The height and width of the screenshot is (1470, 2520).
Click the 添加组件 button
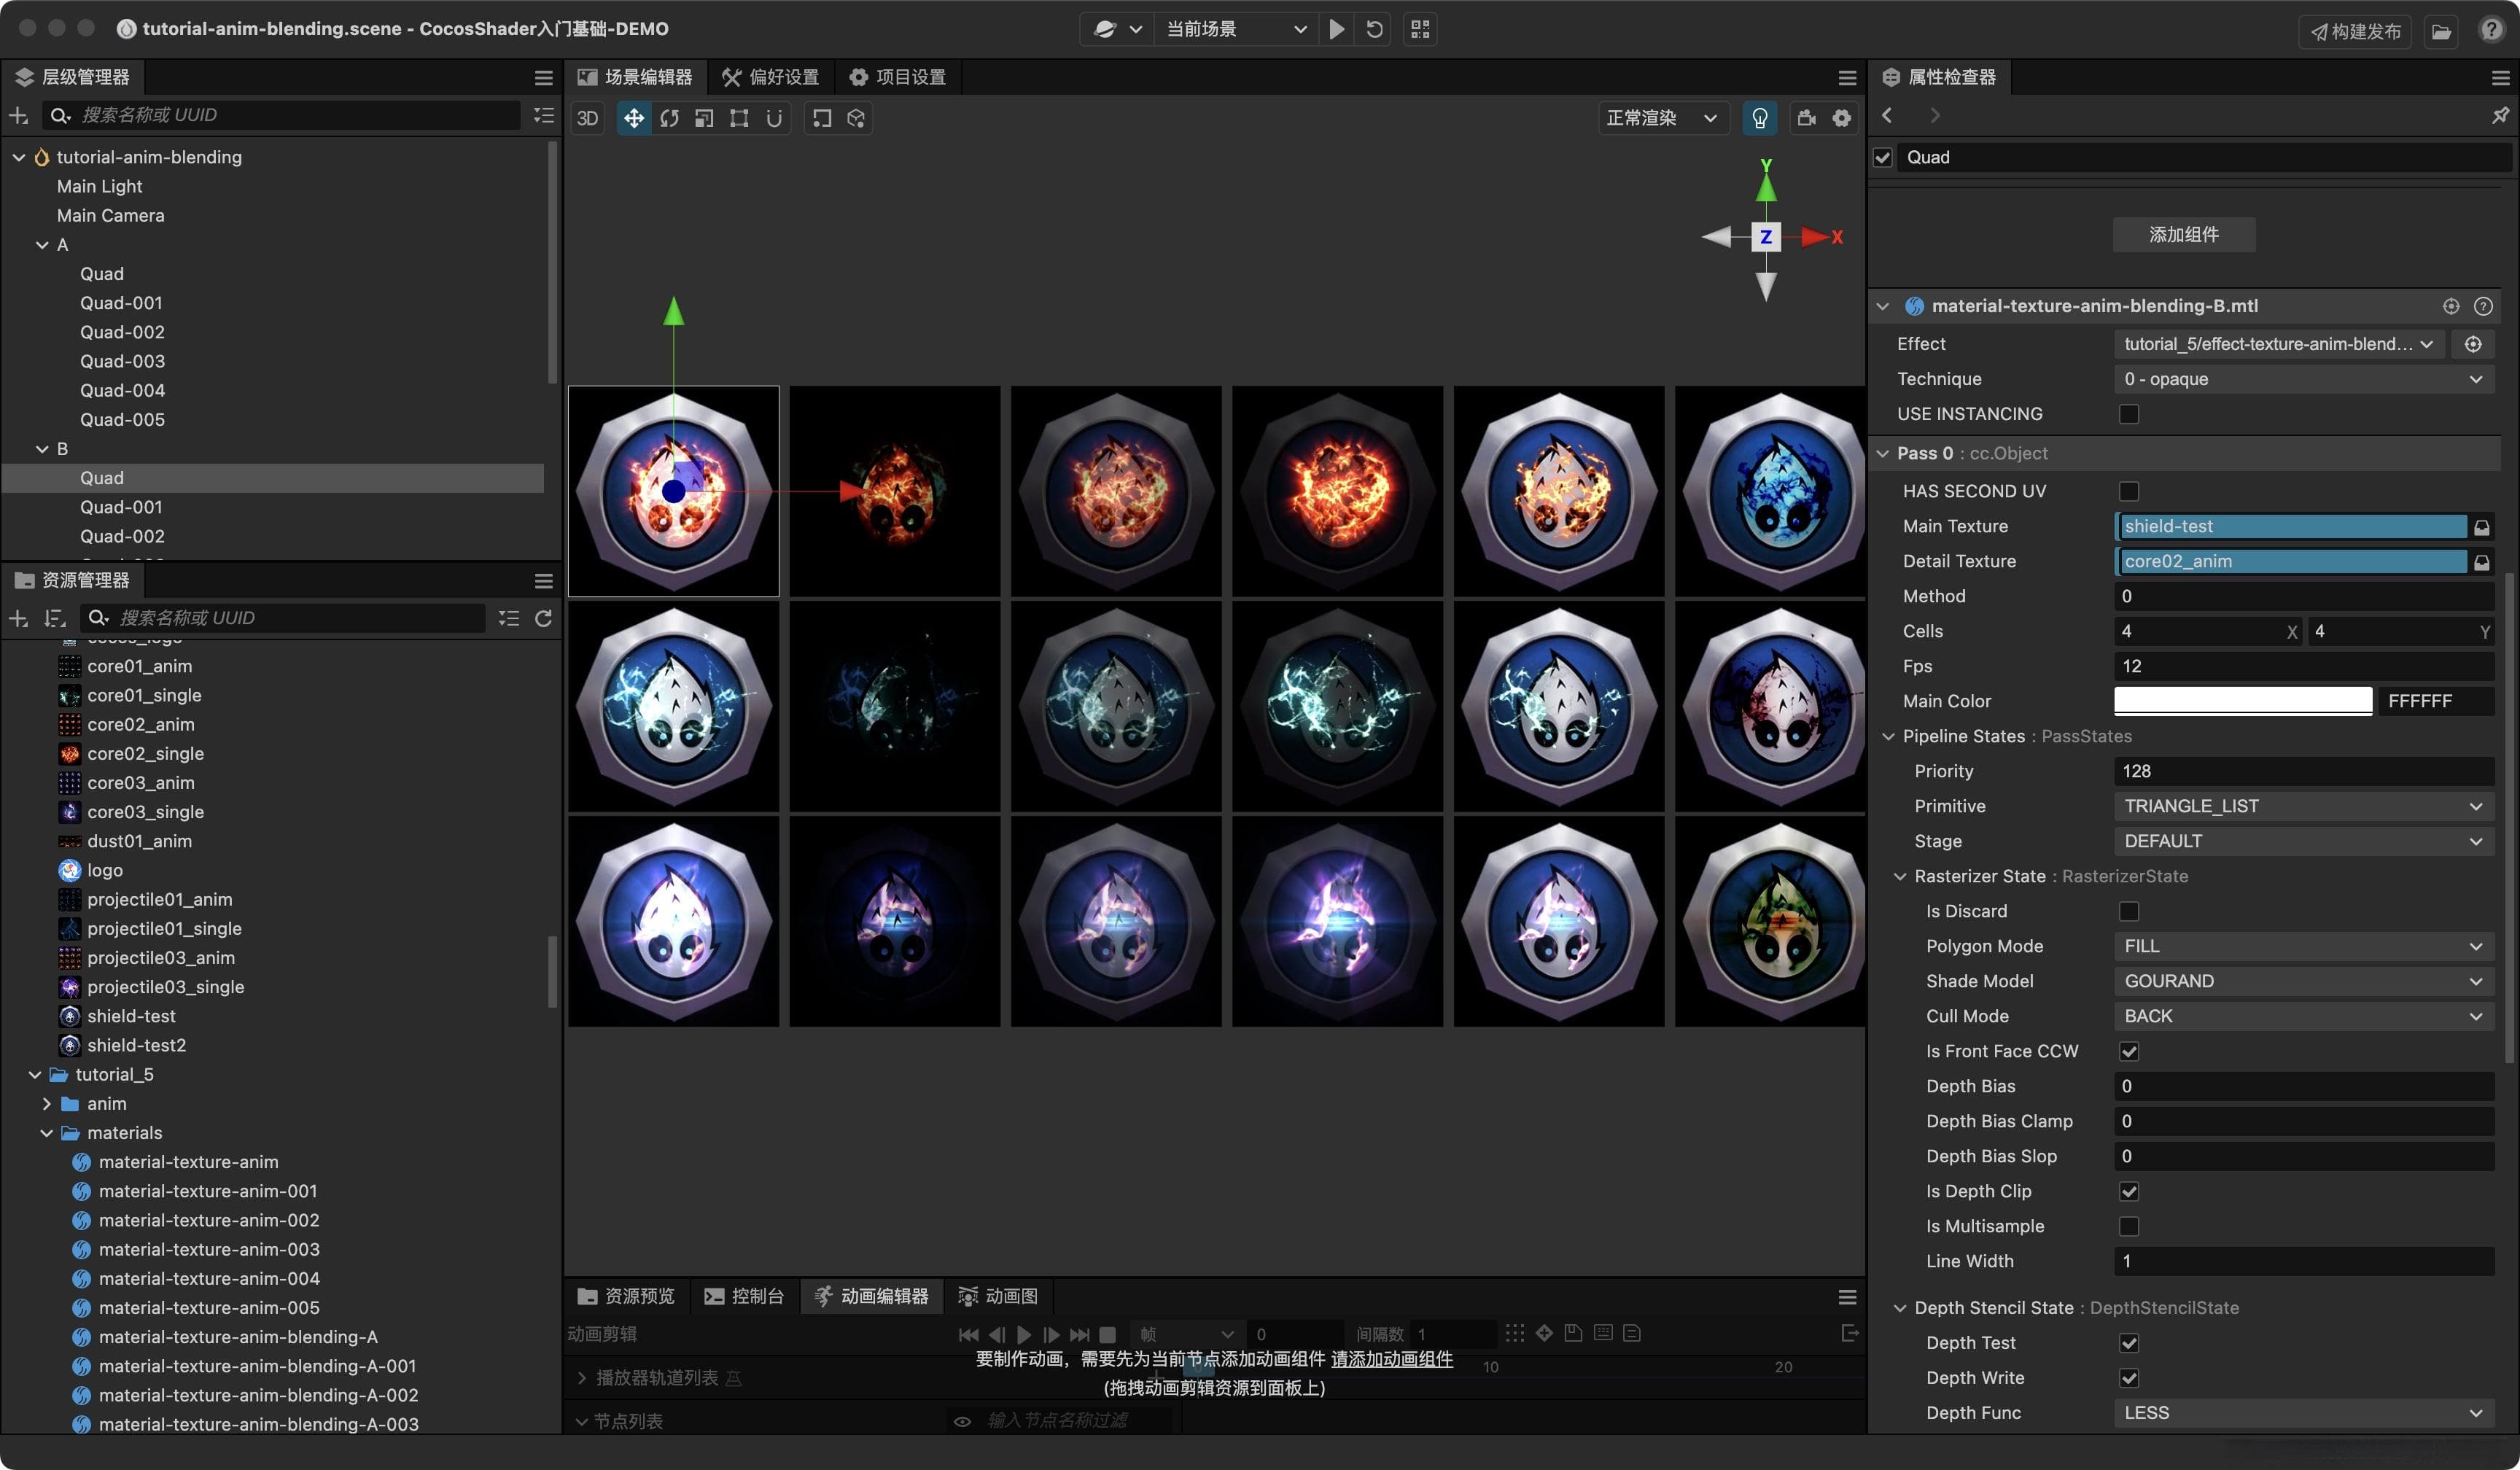[2184, 235]
